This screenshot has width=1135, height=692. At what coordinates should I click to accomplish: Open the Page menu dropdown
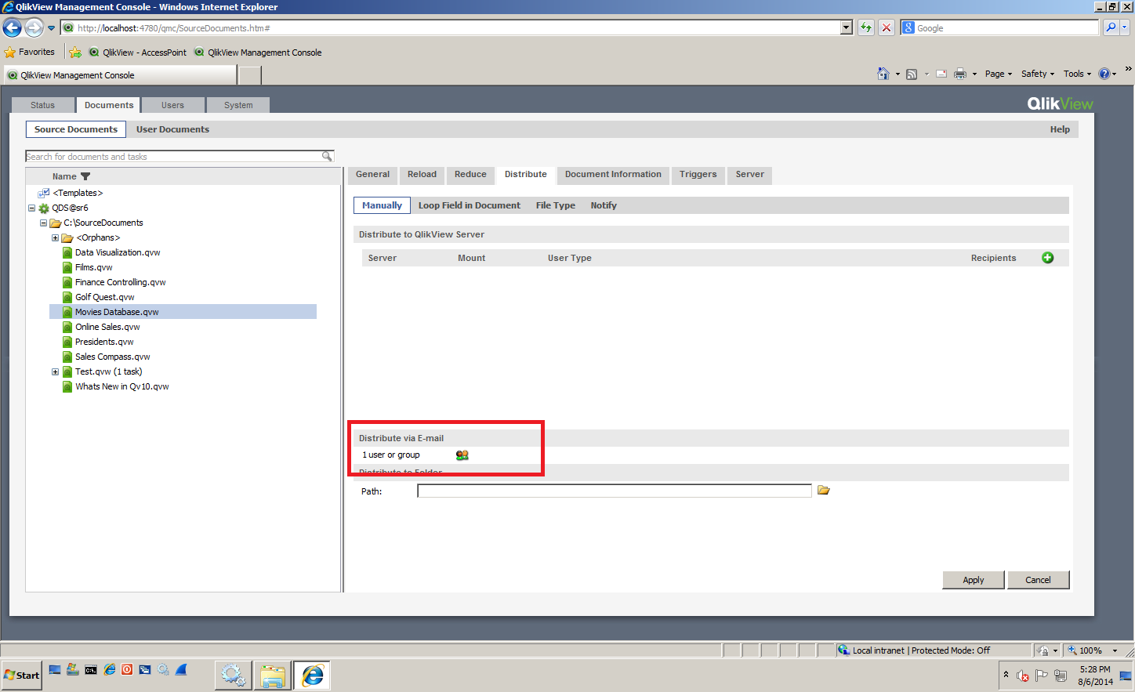coord(999,74)
